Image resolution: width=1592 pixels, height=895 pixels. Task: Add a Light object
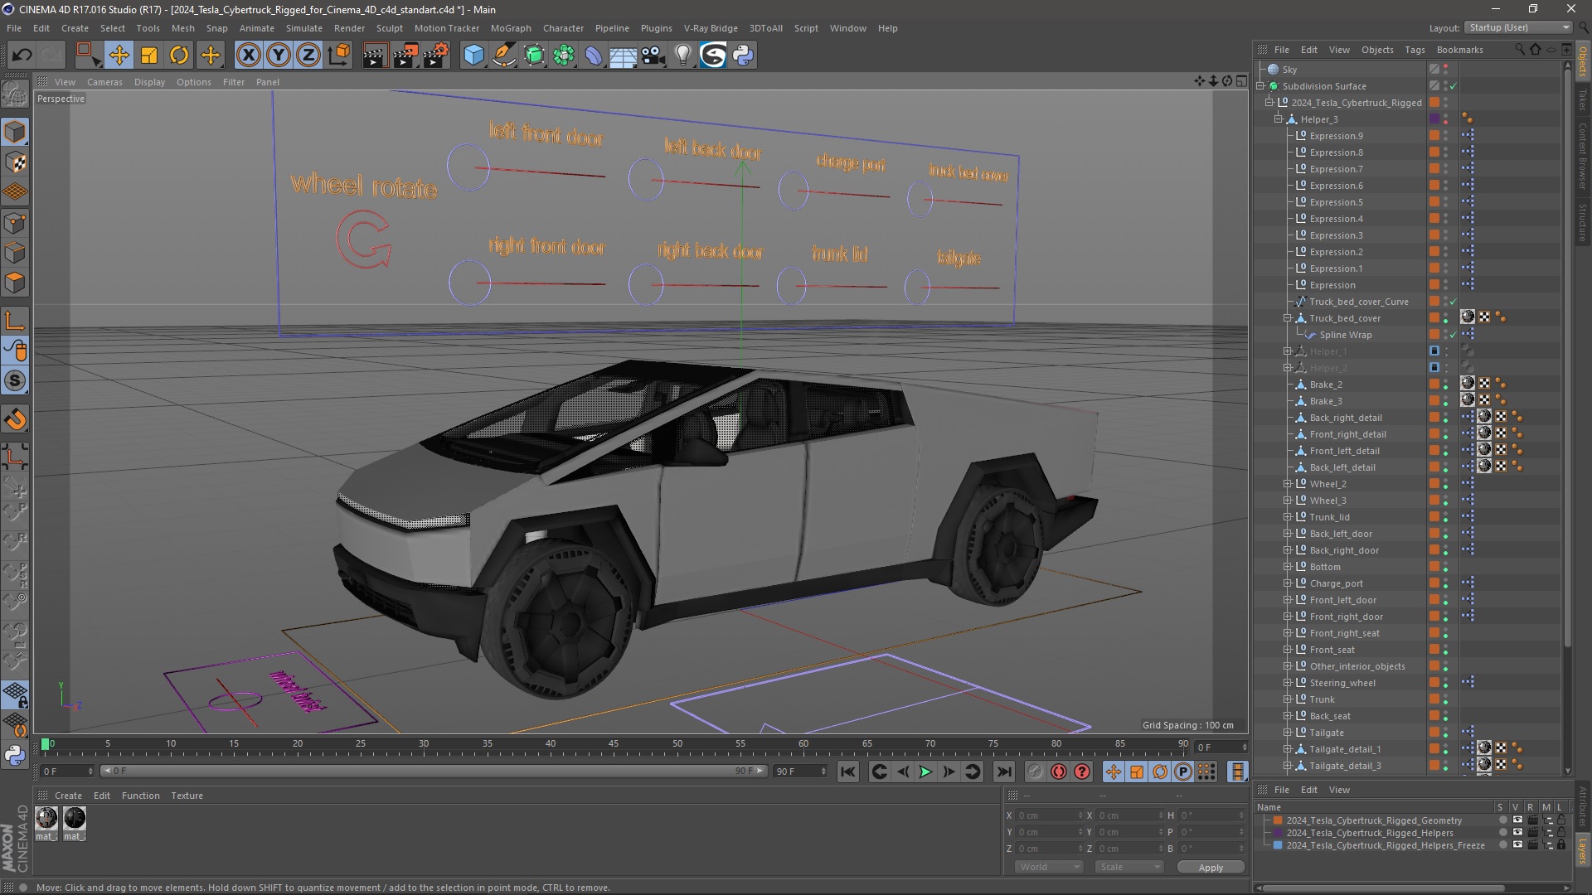pos(683,56)
